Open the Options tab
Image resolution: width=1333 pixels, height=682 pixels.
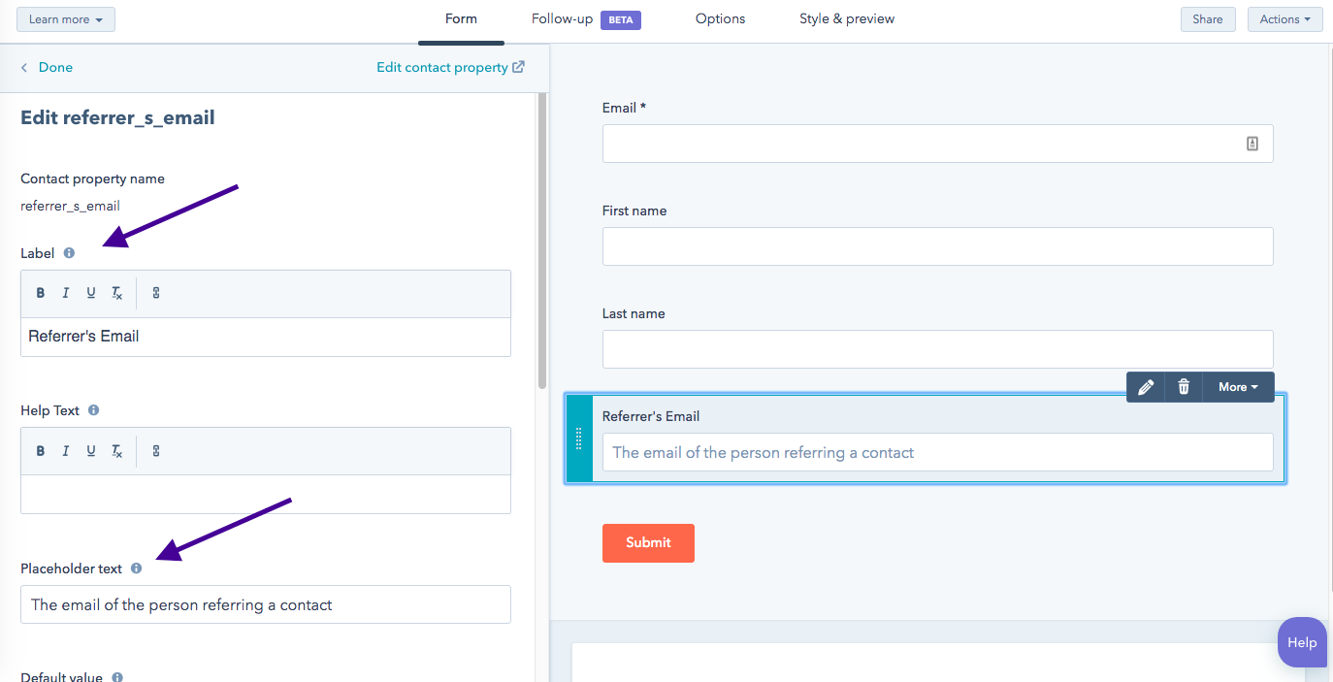click(x=720, y=19)
